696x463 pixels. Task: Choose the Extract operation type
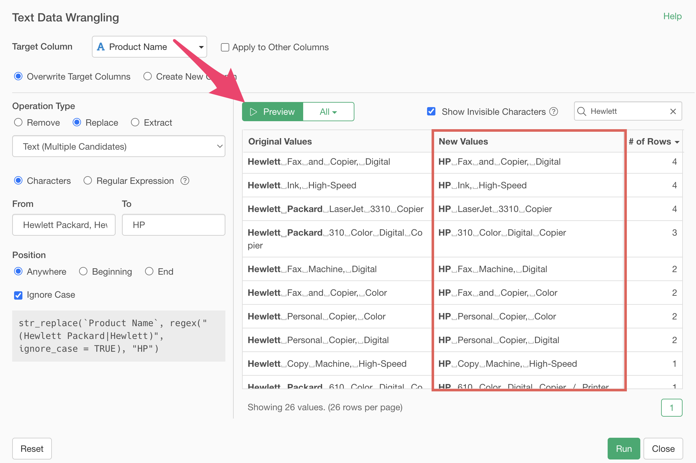click(135, 122)
